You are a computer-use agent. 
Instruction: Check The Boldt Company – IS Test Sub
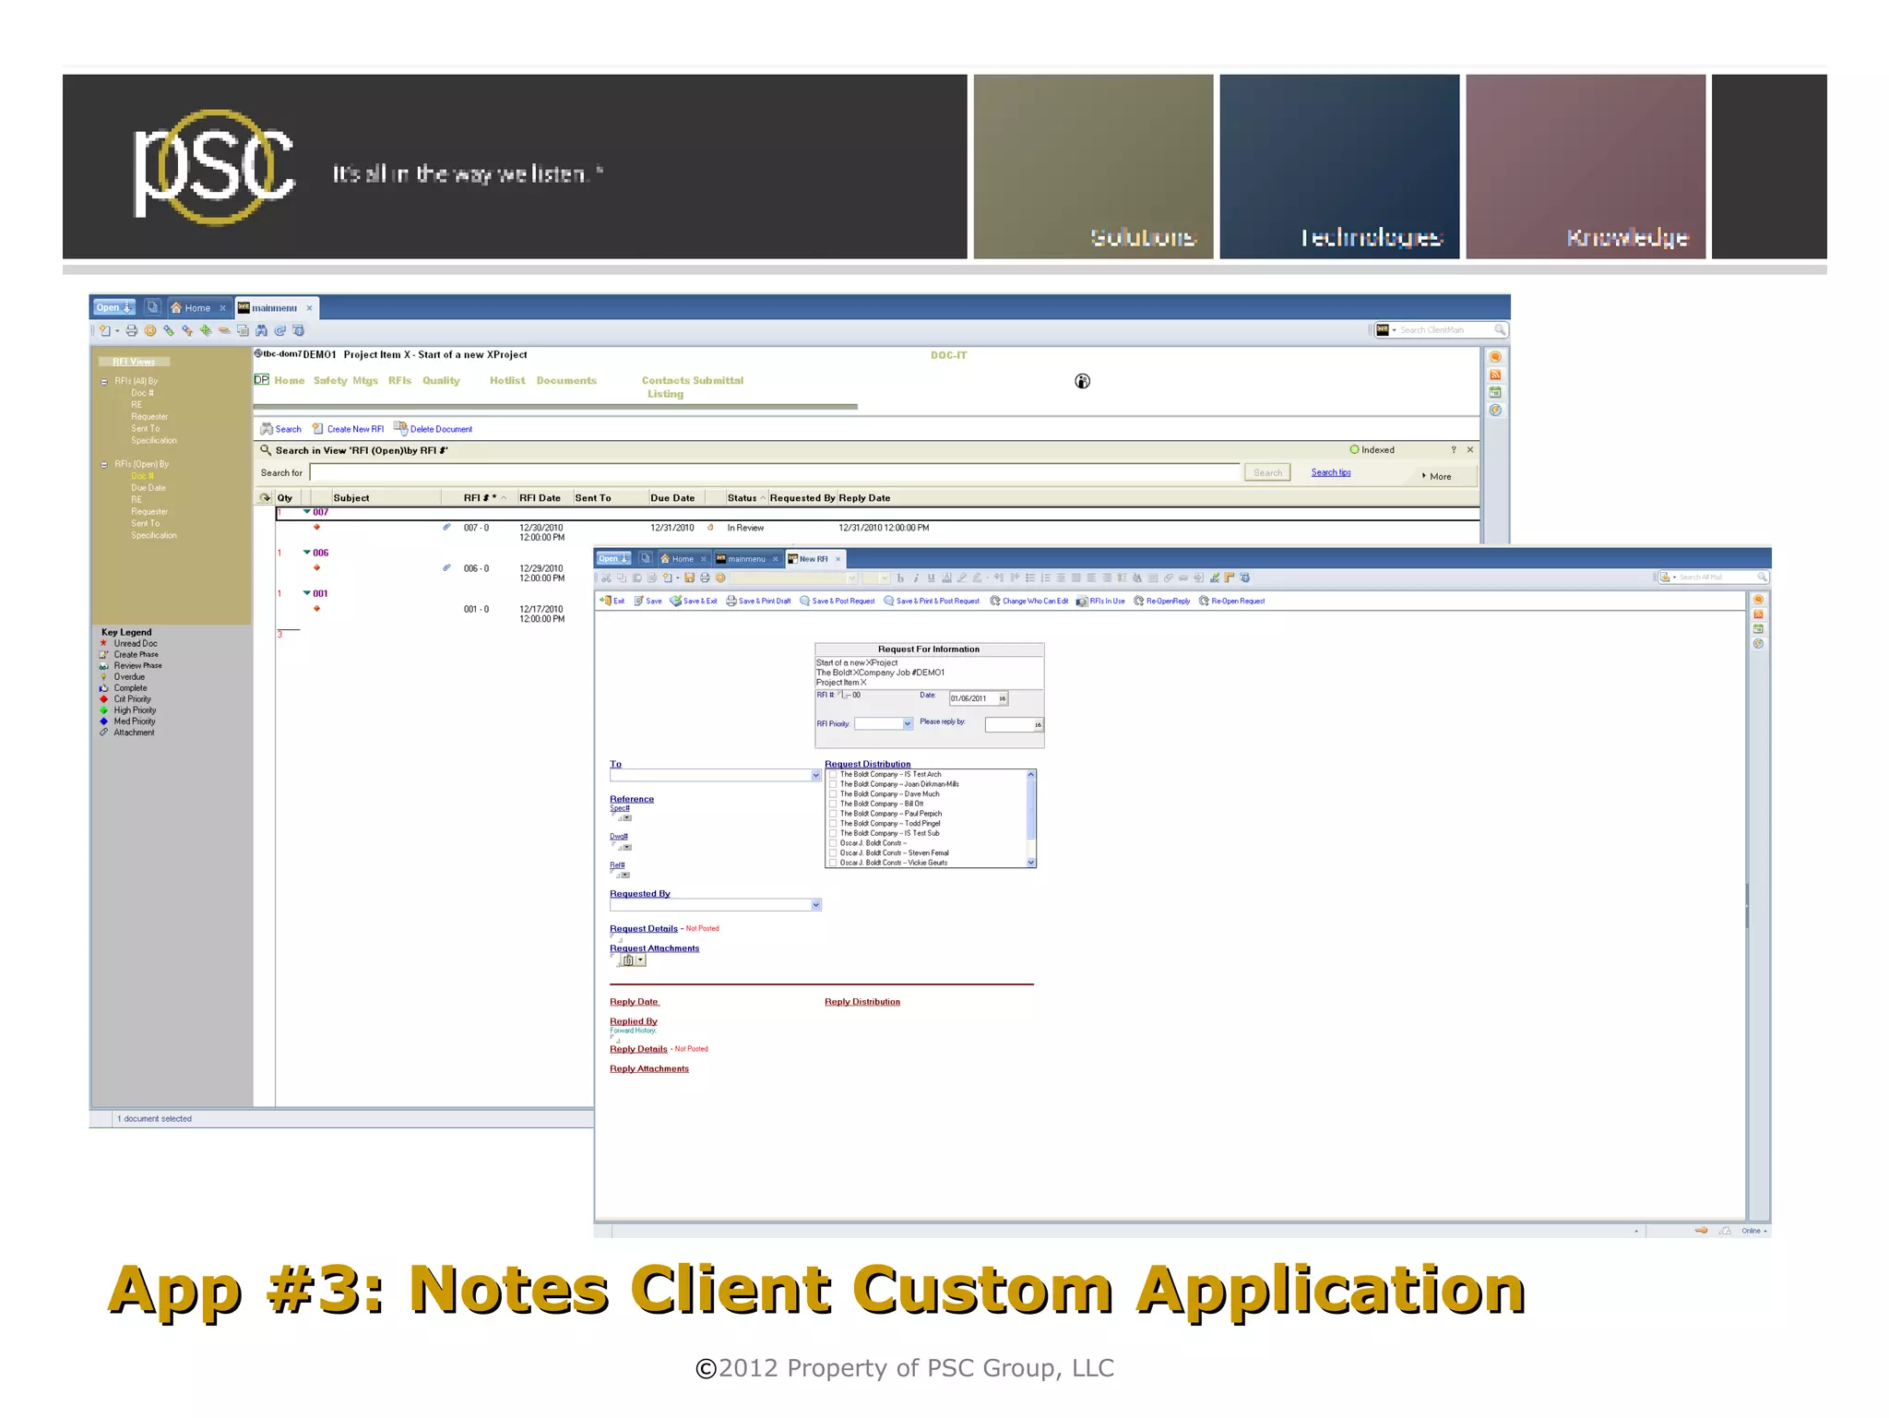(x=833, y=833)
